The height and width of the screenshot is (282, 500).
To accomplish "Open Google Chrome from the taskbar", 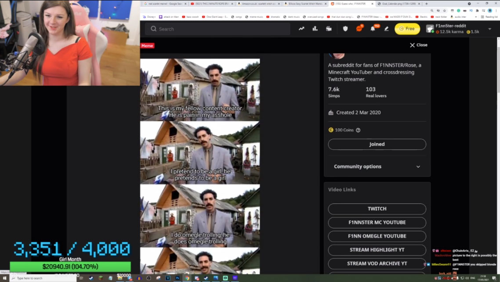I will (x=187, y=278).
